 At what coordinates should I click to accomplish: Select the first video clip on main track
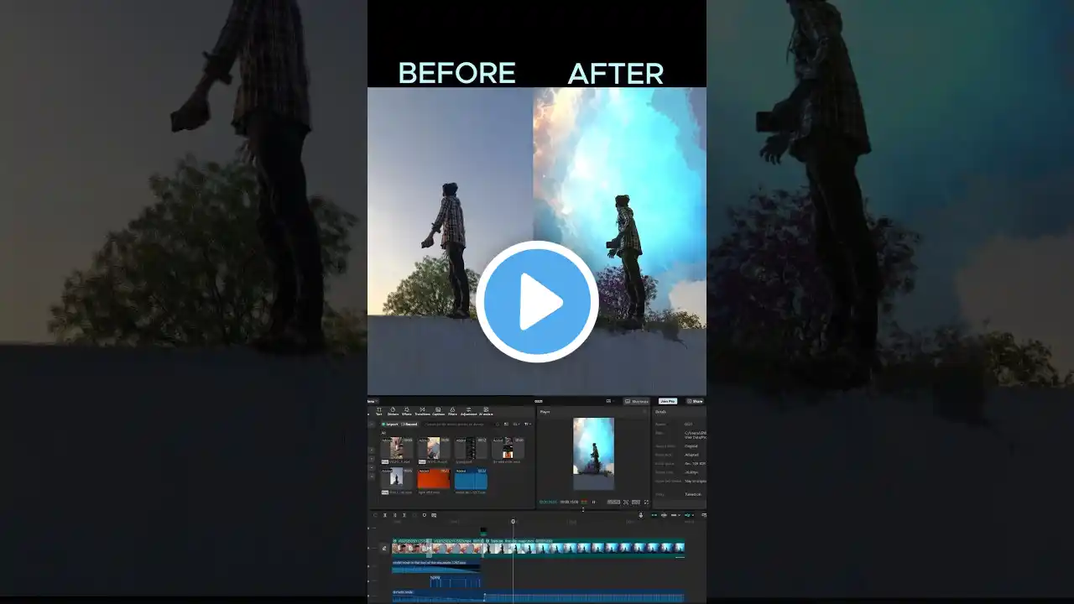tap(409, 548)
